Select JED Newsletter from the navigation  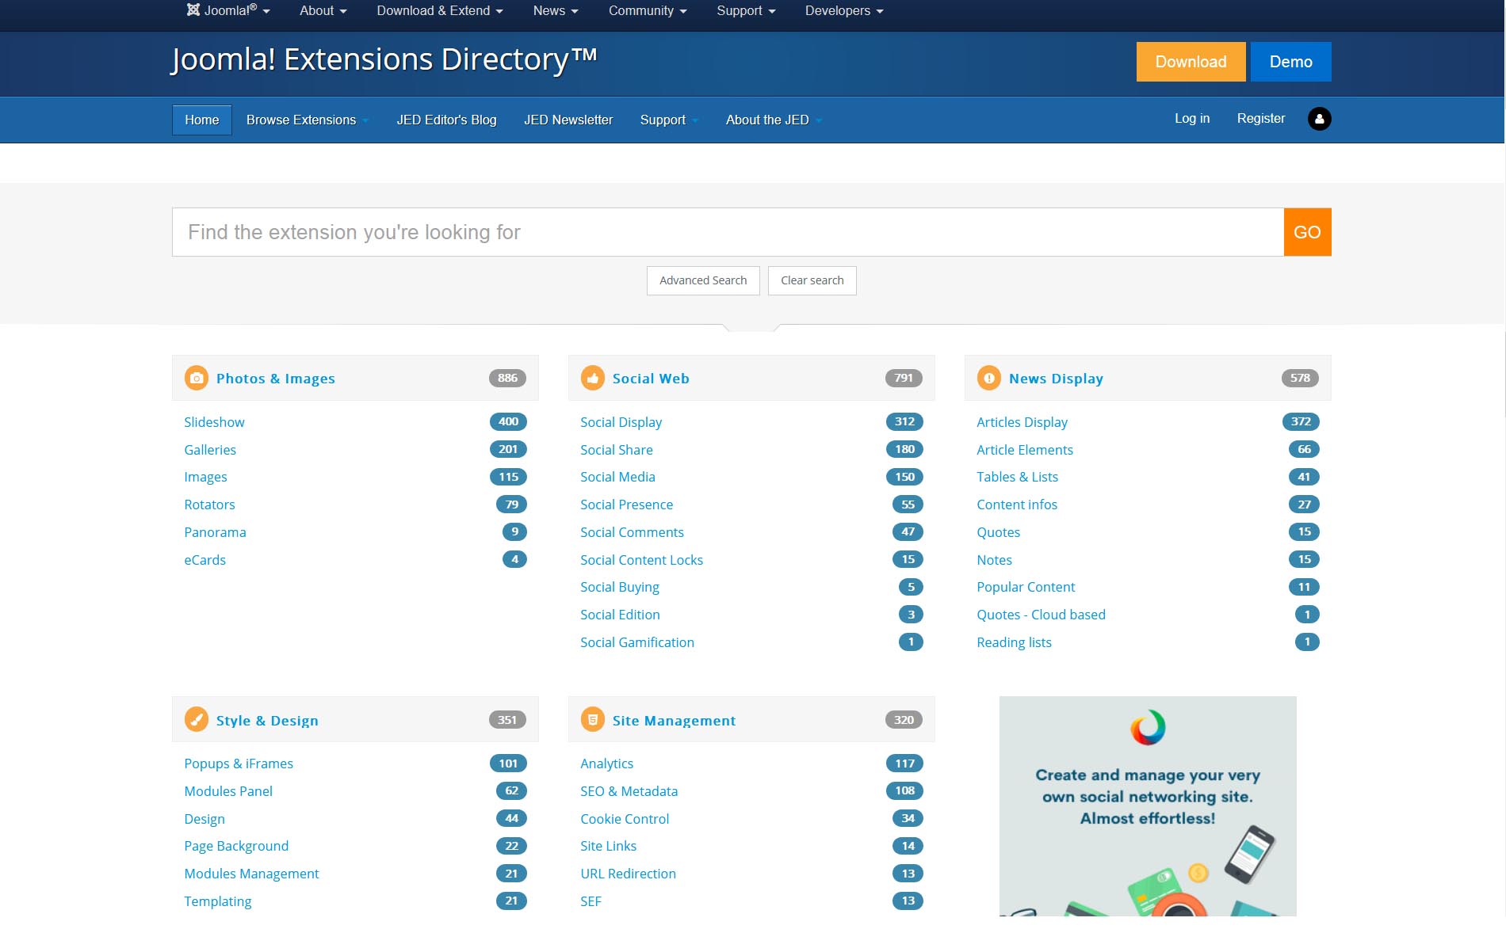(x=568, y=120)
